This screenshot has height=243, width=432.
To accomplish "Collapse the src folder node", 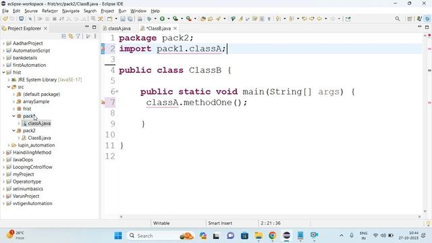I will click(9, 87).
